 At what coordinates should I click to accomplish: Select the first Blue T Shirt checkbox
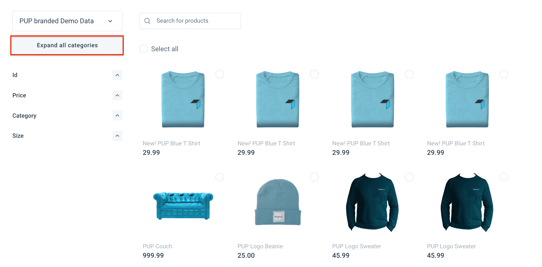(220, 74)
